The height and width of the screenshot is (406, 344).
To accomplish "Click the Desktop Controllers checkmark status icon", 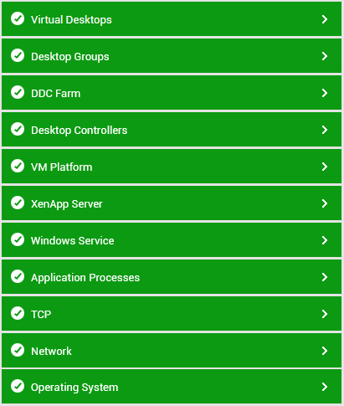I will point(18,129).
